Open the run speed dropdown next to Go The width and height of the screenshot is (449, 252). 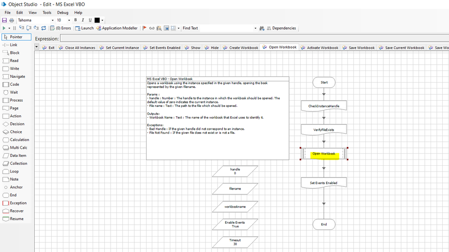click(x=9, y=28)
